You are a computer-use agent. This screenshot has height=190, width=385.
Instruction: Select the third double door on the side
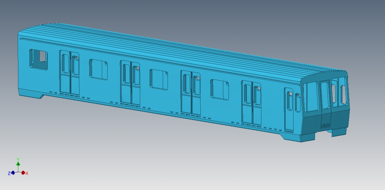191,93
